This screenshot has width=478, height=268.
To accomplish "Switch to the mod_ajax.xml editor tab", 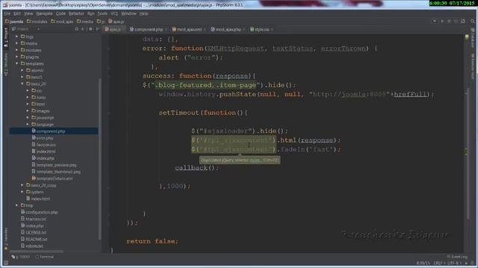I will point(188,30).
